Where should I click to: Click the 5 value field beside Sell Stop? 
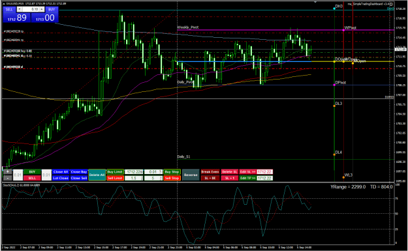(153, 178)
